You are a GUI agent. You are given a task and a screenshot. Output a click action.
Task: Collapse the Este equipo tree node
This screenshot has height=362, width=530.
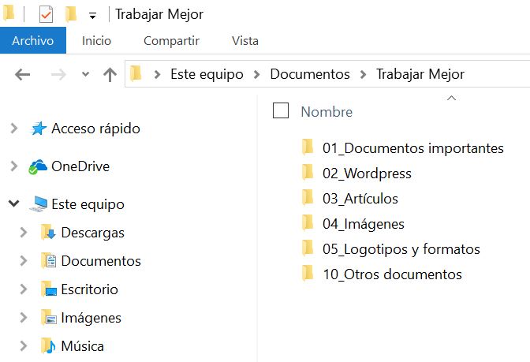point(14,203)
